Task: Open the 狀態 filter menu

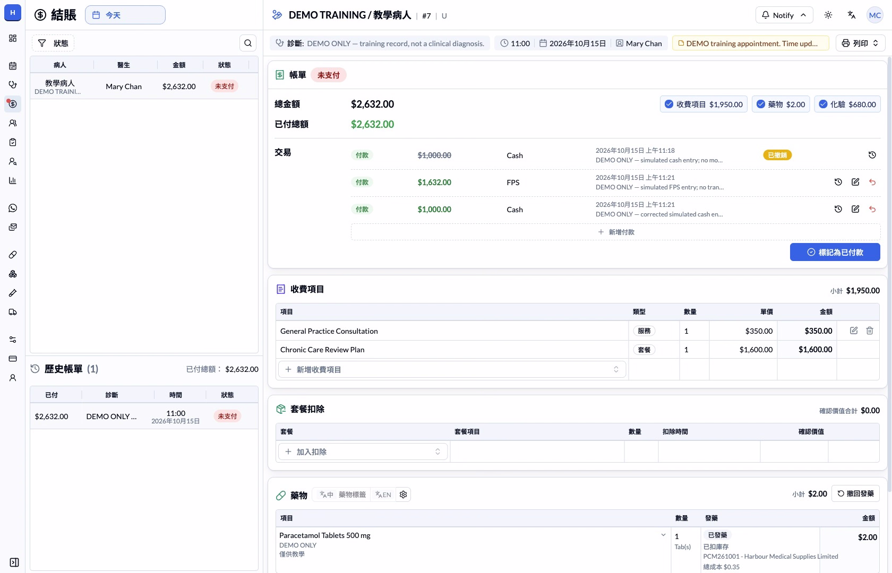Action: point(53,43)
